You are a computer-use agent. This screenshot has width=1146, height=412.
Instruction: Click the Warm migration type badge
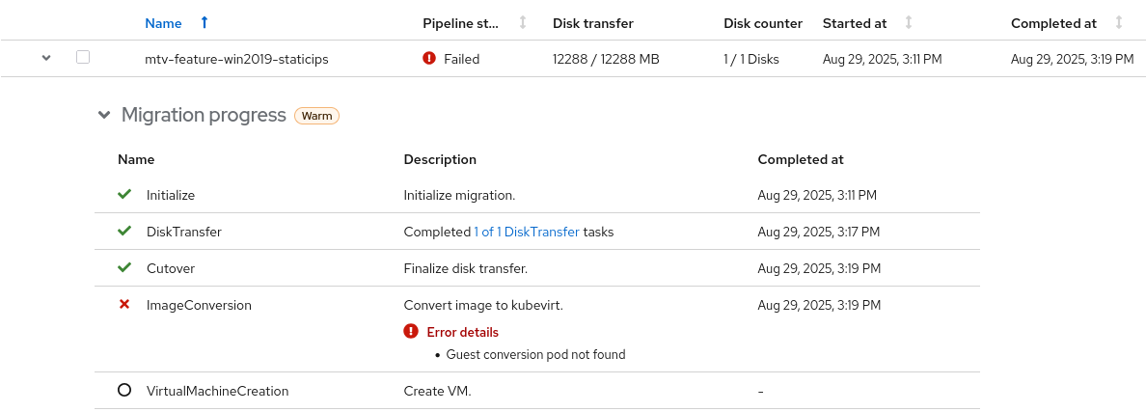coord(316,116)
